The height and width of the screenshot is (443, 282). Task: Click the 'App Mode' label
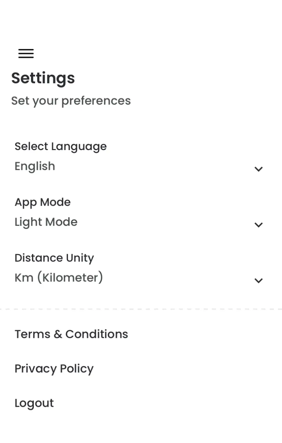click(x=43, y=202)
